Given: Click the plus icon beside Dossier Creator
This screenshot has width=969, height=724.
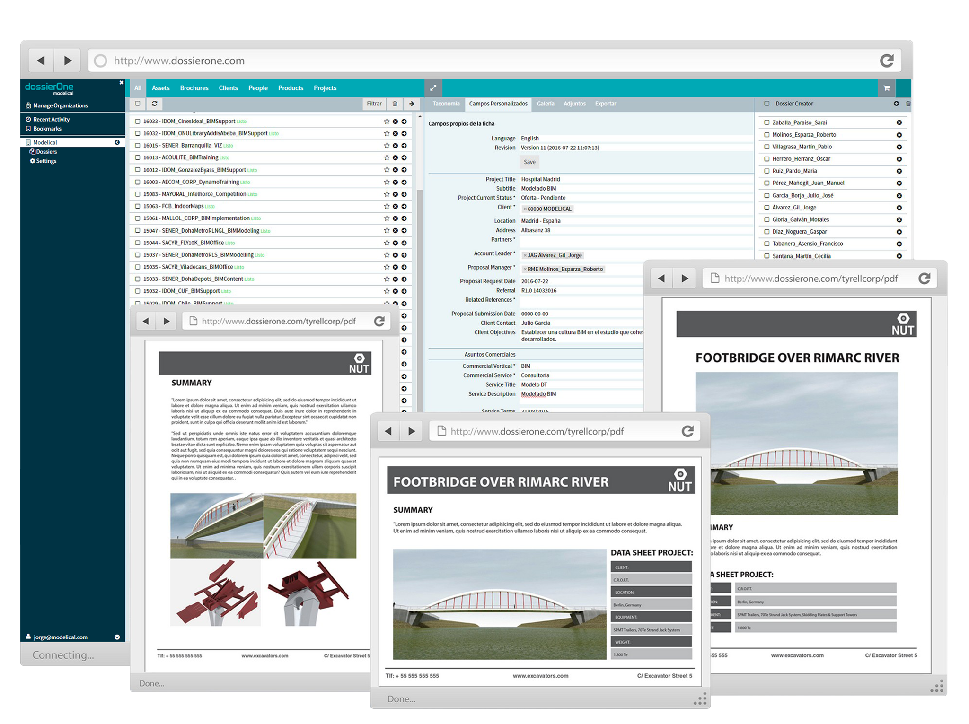Looking at the screenshot, I should [x=896, y=104].
